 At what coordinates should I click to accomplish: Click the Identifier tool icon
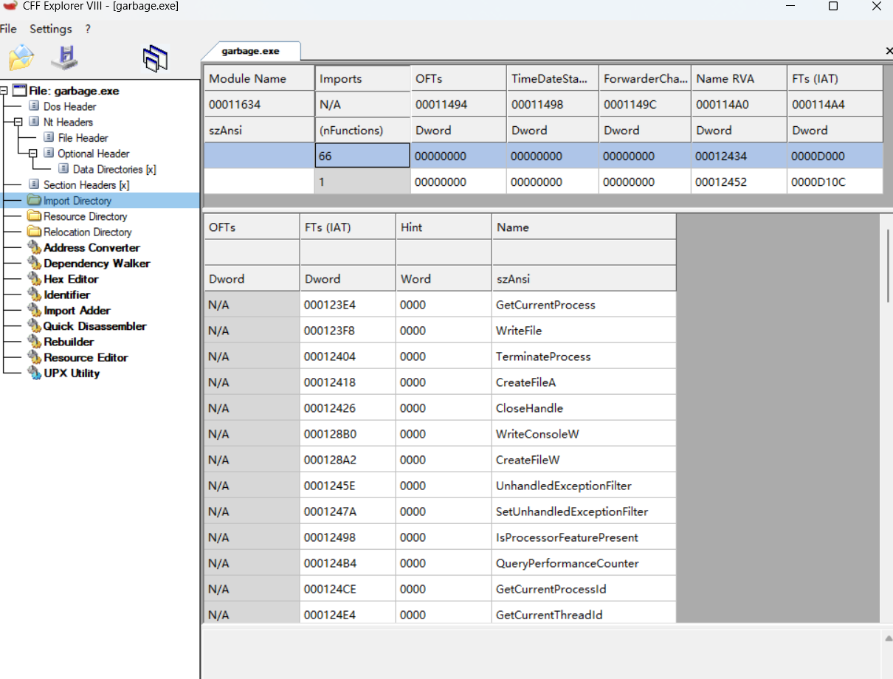(x=34, y=294)
